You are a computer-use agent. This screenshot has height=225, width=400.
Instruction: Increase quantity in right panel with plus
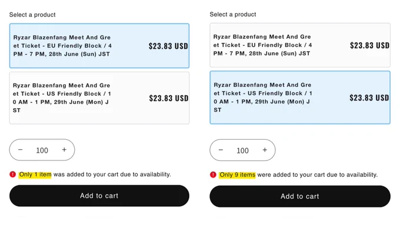coord(265,150)
